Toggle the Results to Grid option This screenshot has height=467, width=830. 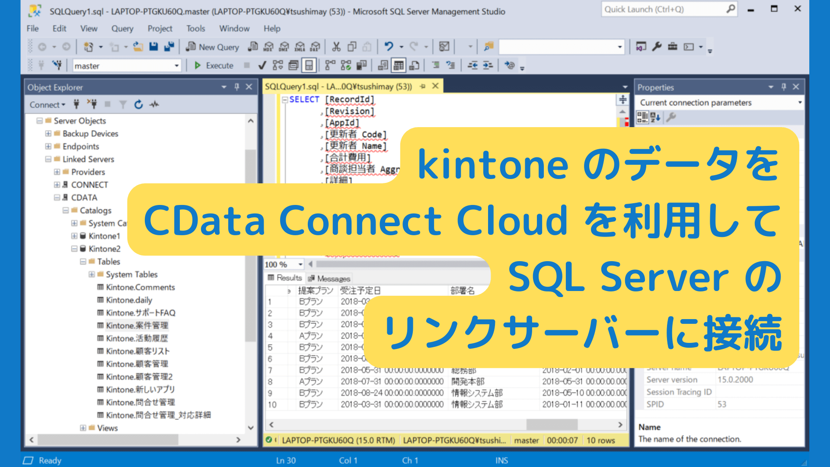point(399,65)
